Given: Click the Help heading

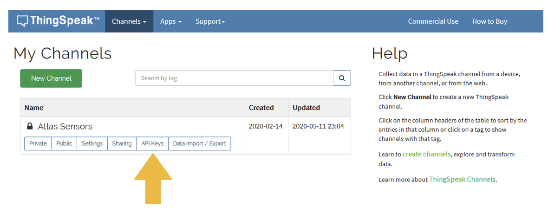Looking at the screenshot, I should point(389,54).
